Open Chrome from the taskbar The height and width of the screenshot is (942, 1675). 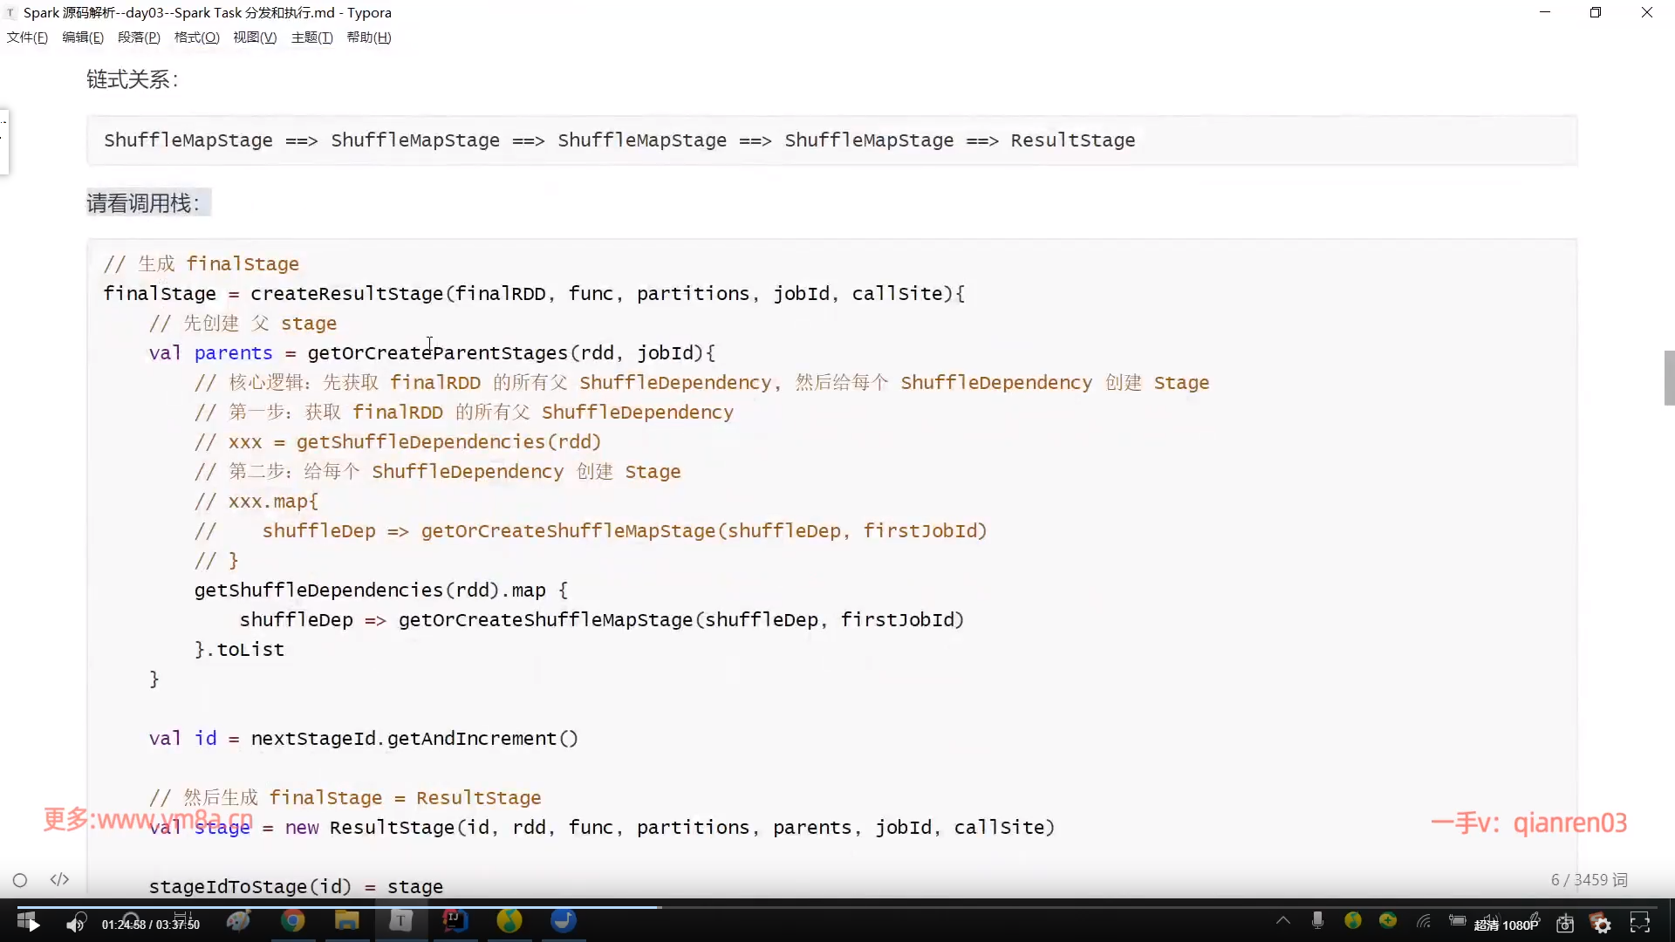point(293,921)
